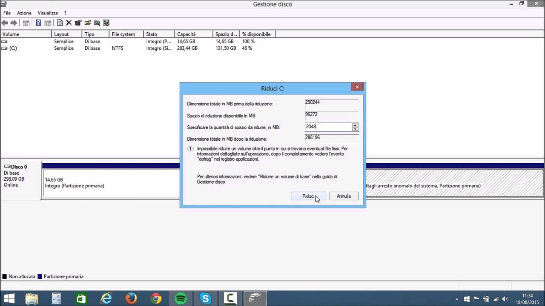Screen dimensions: 545x306
Task: Click the Refresh toolbar icon
Action: [60, 23]
